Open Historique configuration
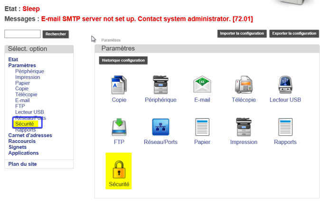The height and width of the screenshot is (208, 320). (x=123, y=60)
